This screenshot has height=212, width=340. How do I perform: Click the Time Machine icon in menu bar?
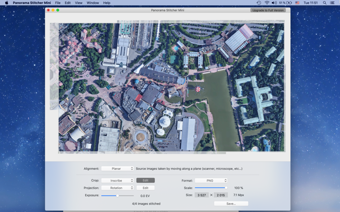pyautogui.click(x=259, y=3)
